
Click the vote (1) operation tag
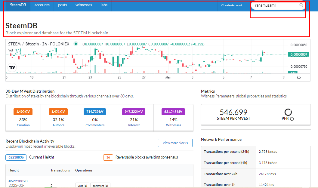pos(82,185)
